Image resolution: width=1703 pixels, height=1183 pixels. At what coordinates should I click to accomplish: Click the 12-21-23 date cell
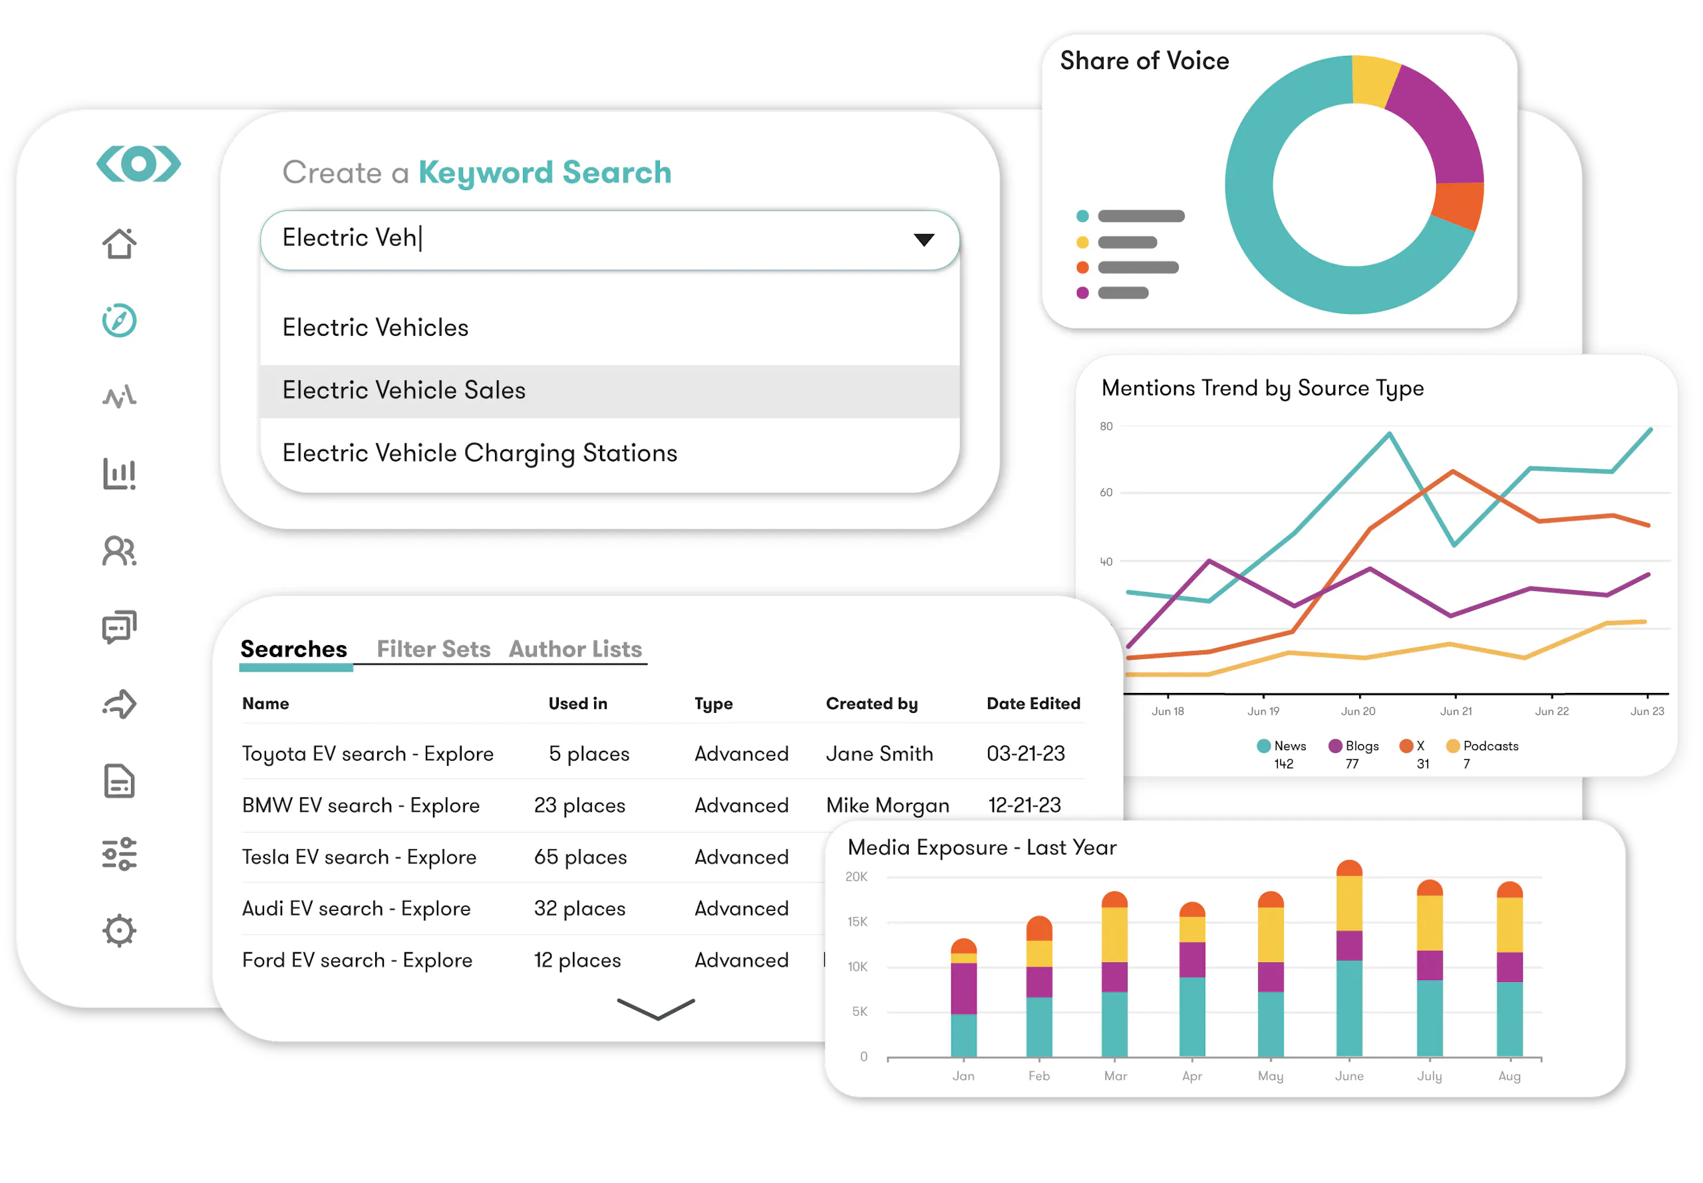[1024, 805]
